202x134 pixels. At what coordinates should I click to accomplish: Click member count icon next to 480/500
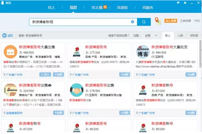point(21,52)
